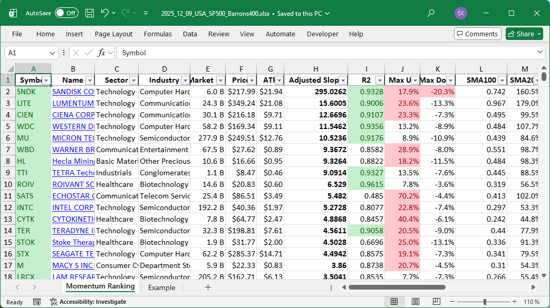
Task: Toggle the AutoSave switch
Action: tap(66, 13)
